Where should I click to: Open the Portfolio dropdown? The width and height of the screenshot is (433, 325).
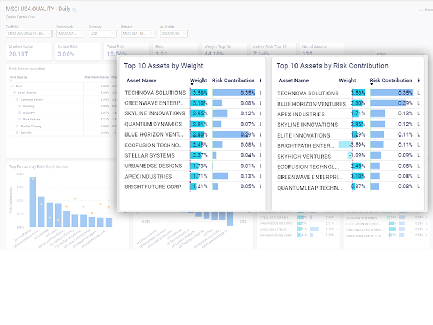point(29,34)
